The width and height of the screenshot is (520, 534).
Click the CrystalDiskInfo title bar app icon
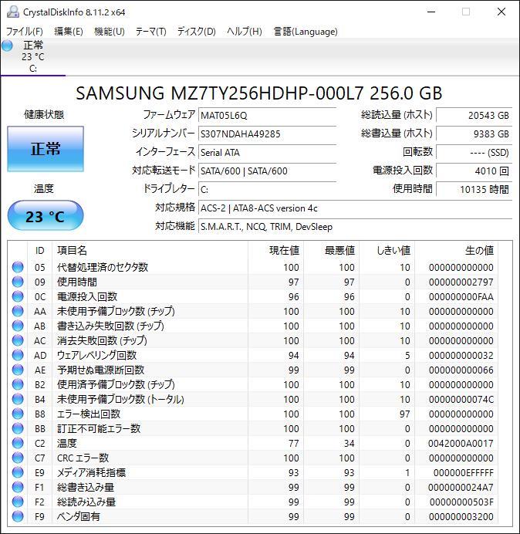[x=13, y=12]
